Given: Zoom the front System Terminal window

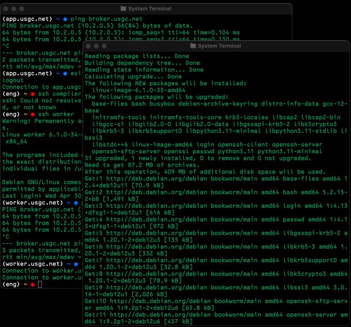Looking at the screenshot, I should point(104,46).
